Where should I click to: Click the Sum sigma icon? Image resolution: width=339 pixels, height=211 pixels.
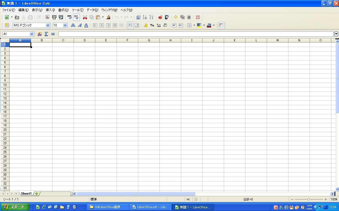tap(46, 34)
